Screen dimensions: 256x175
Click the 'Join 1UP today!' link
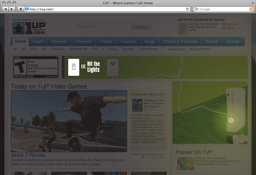155,157
